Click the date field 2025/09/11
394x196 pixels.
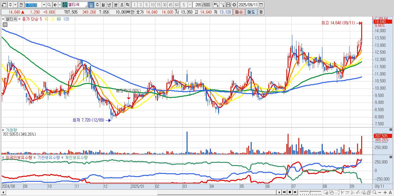[248, 5]
